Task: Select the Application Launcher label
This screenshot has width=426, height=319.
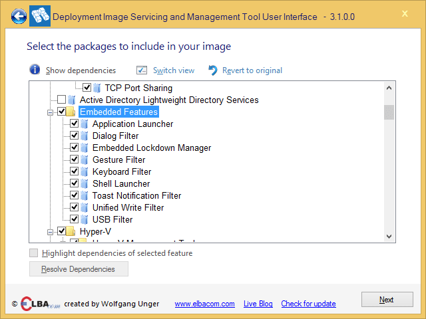Action: pyautogui.click(x=133, y=124)
